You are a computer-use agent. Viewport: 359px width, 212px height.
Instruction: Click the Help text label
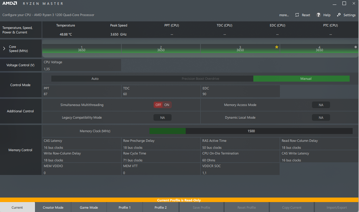coord(327,15)
